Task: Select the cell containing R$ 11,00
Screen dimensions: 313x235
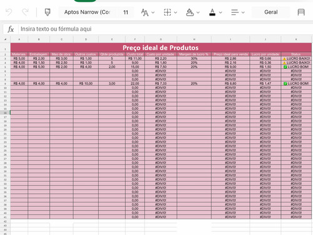Action: pyautogui.click(x=135, y=59)
